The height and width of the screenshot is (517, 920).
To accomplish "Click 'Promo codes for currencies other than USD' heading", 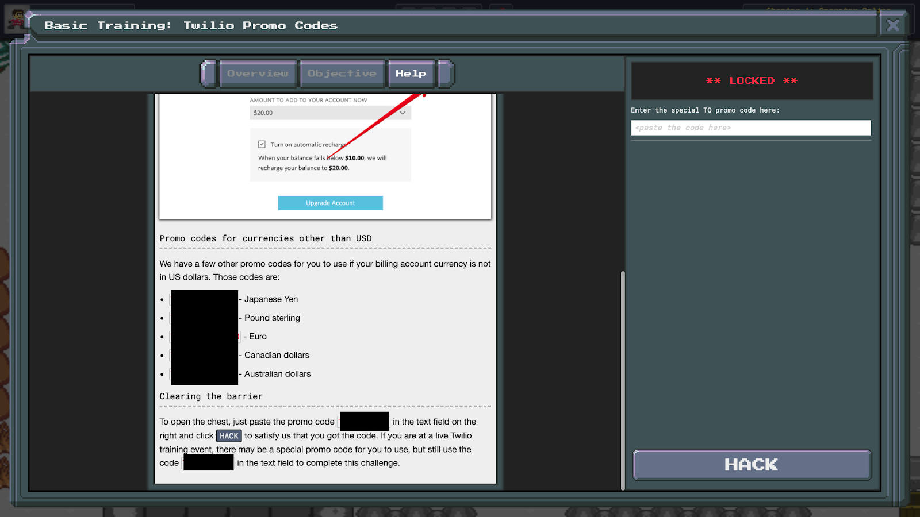I will coord(266,238).
